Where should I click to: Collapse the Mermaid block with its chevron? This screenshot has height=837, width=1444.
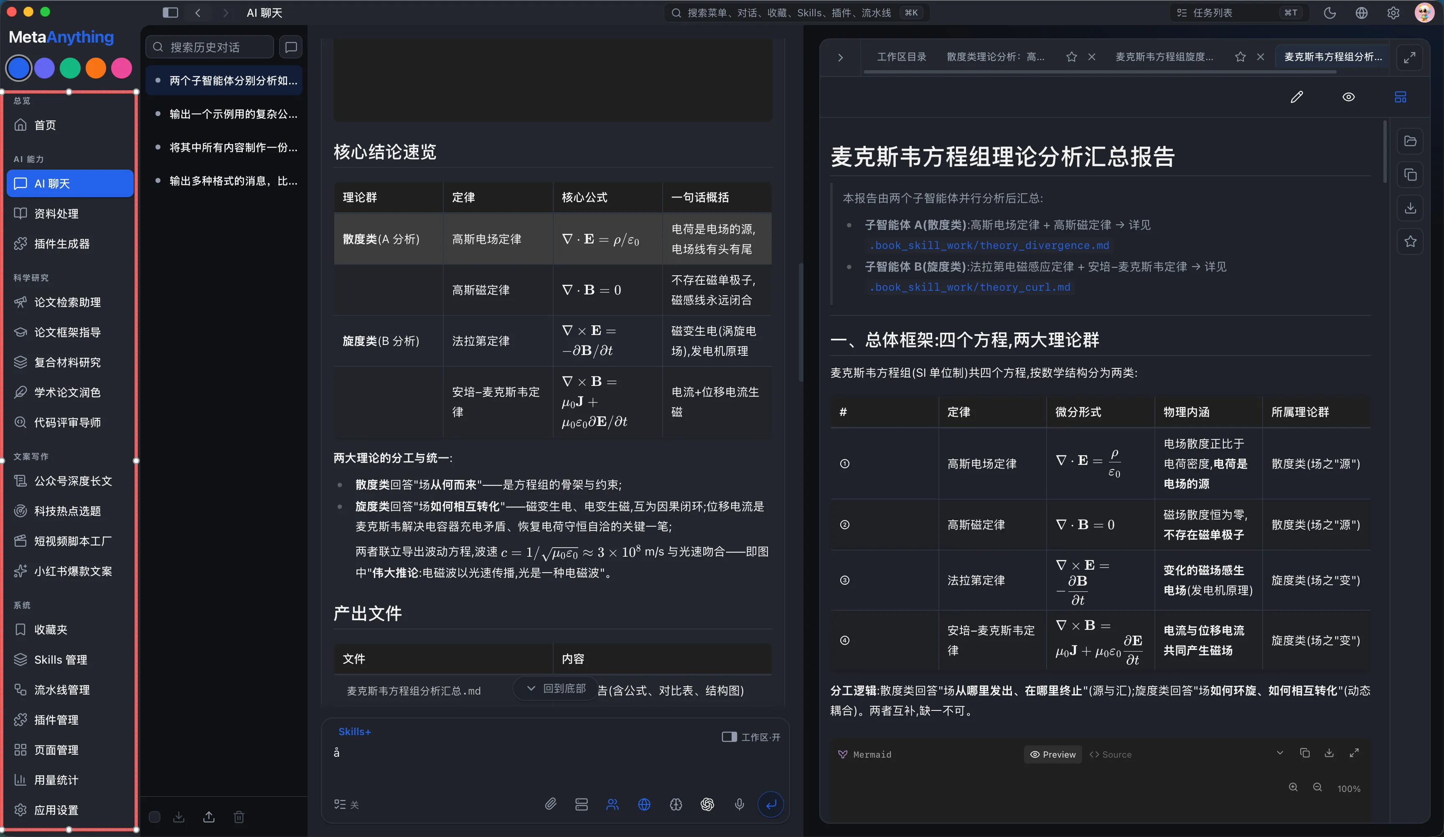pyautogui.click(x=1279, y=753)
